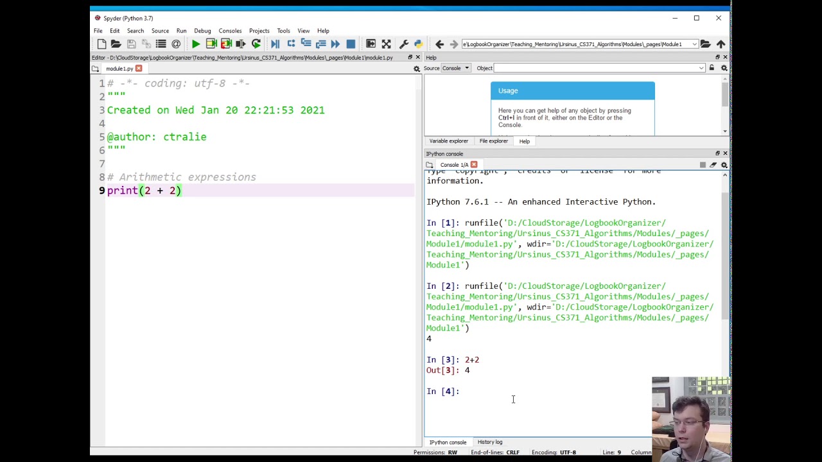Open the editor pane options gear
Image resolution: width=822 pixels, height=462 pixels.
pos(416,69)
